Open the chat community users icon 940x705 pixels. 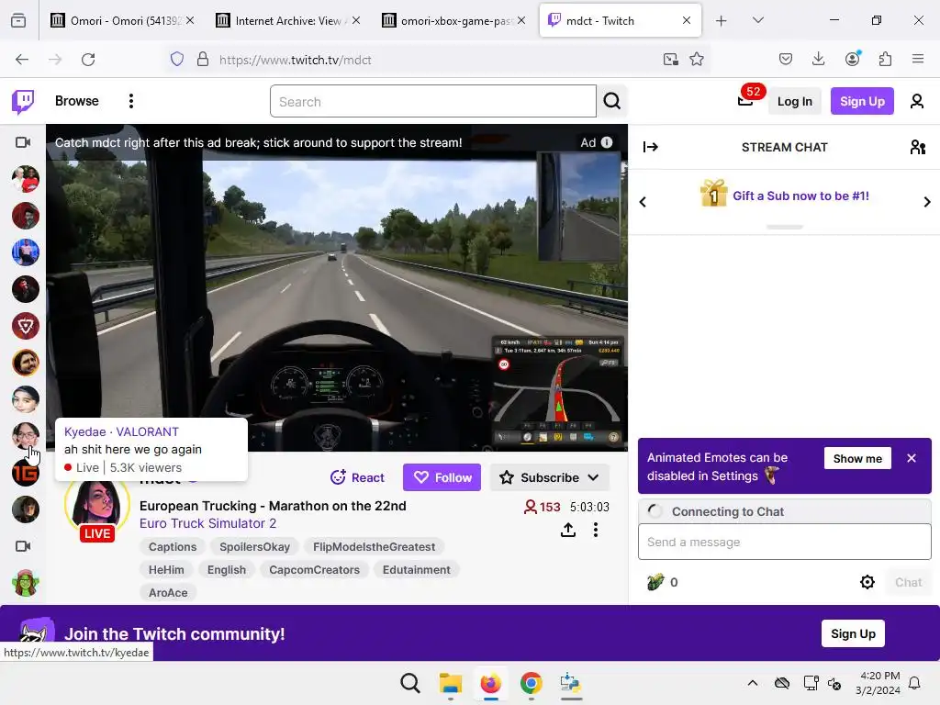point(918,147)
